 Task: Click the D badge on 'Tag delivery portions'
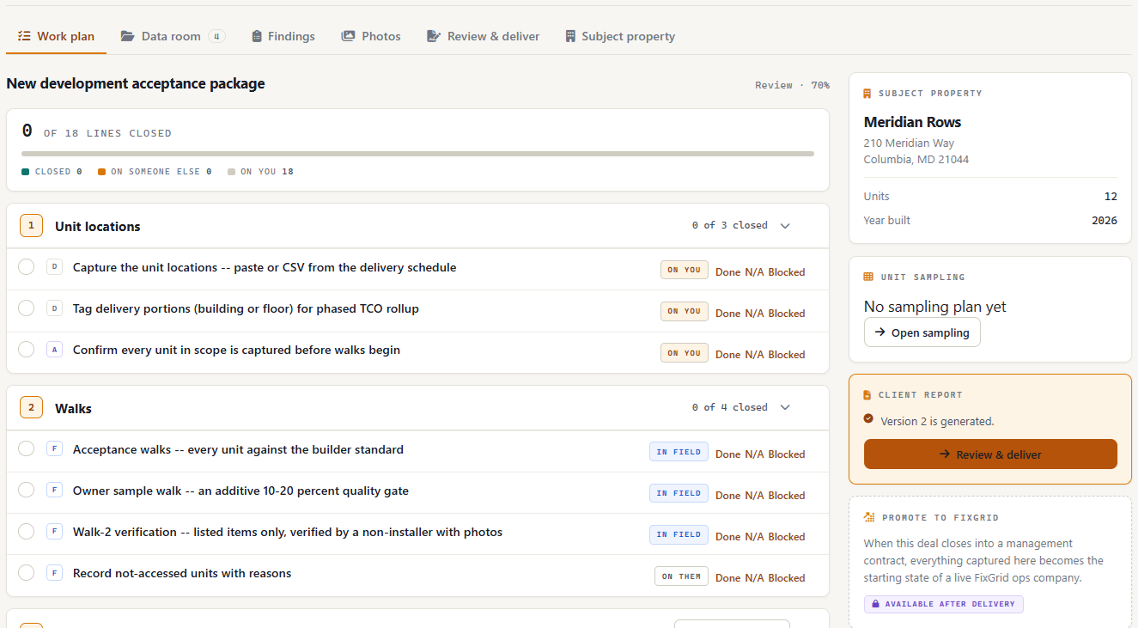54,308
